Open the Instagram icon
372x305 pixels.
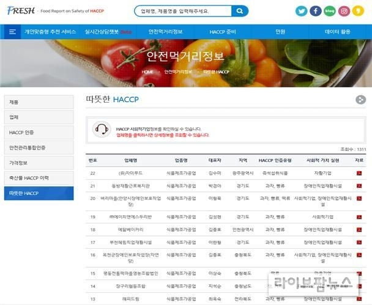[x=344, y=11]
